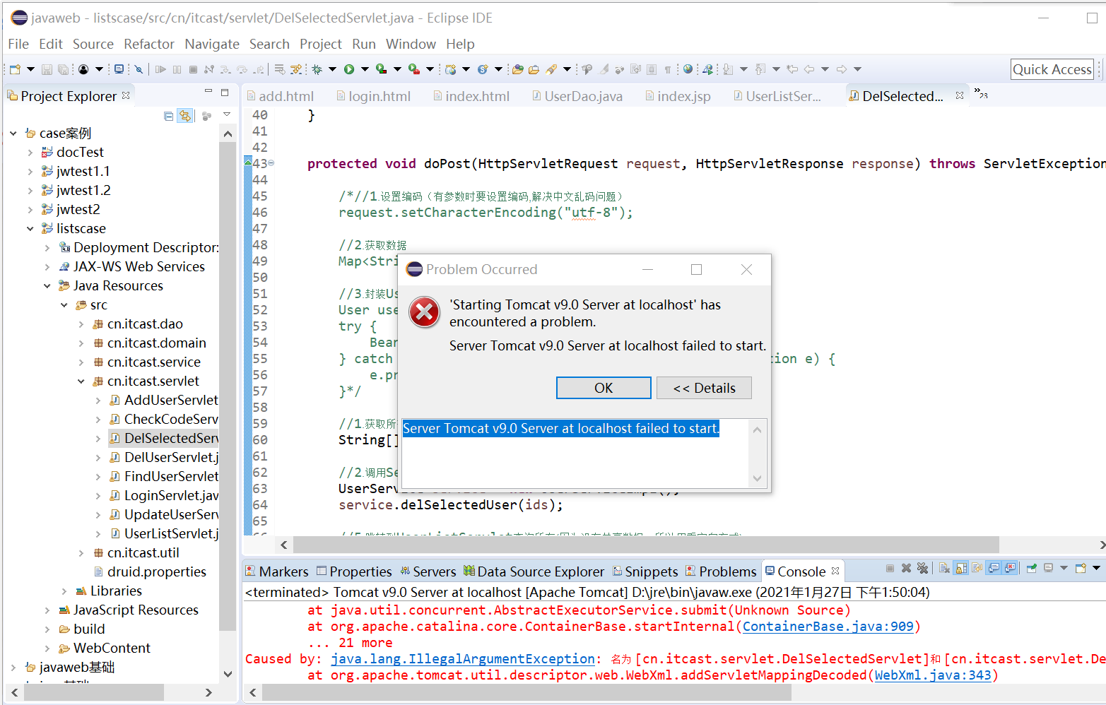This screenshot has width=1106, height=705.
Task: Click the editor horizontal scrollbar thumb
Action: 646,545
